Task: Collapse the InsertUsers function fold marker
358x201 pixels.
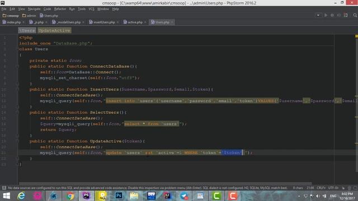Action: 17,89
